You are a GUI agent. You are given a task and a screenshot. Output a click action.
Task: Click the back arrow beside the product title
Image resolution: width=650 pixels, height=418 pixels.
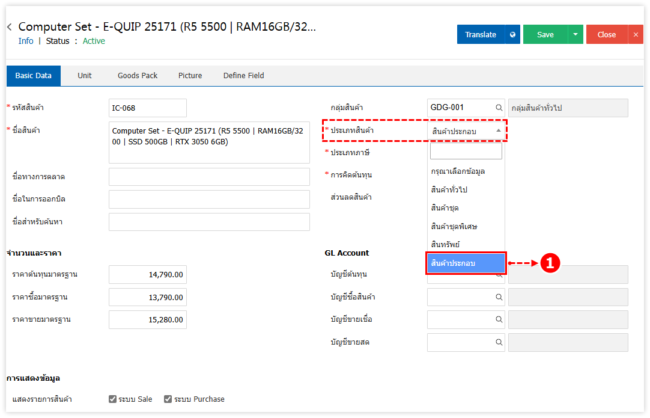coord(10,27)
